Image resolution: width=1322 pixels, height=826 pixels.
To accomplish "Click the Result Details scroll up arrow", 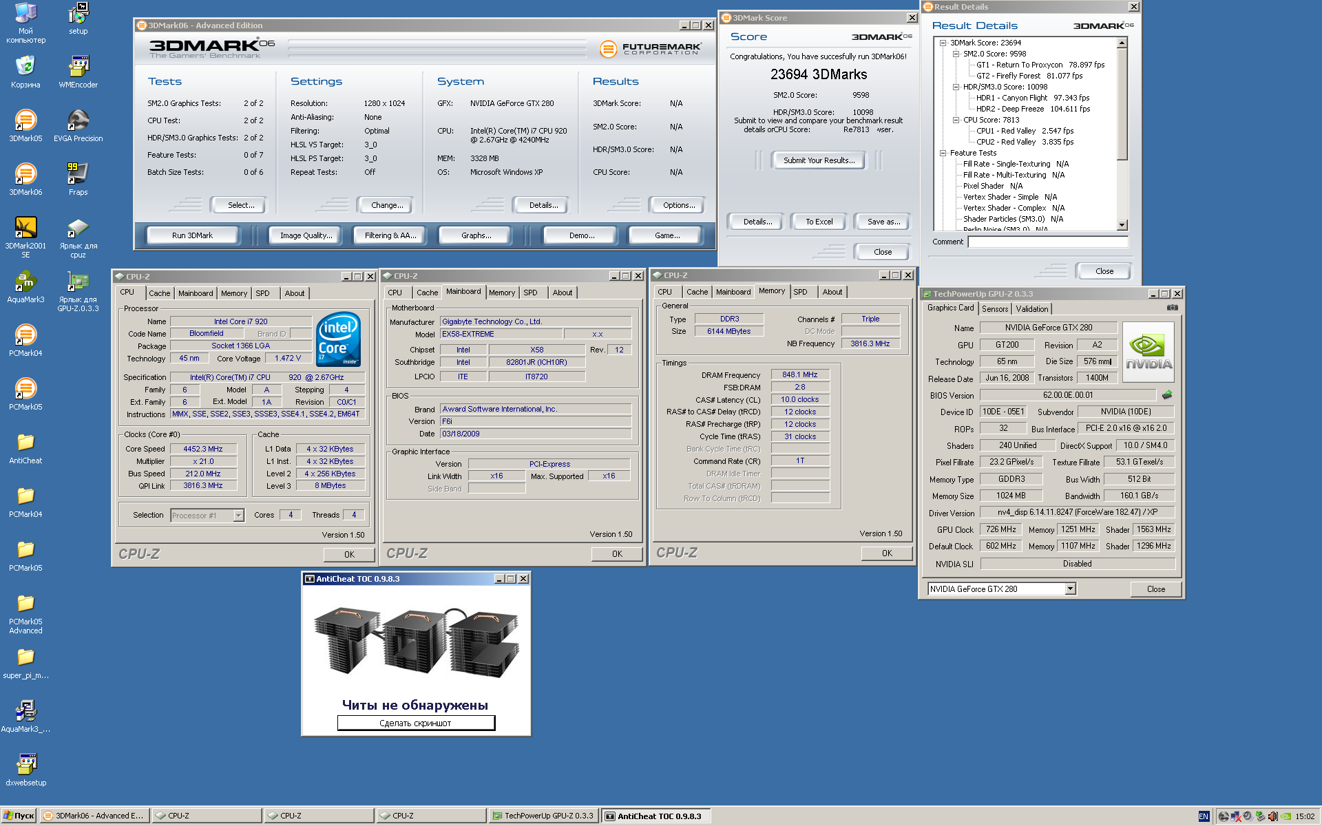I will 1122,43.
